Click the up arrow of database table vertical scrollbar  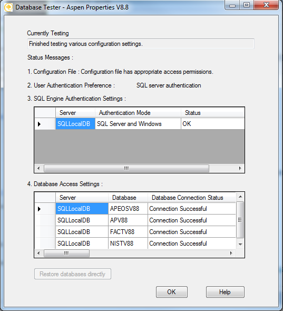tap(240, 197)
